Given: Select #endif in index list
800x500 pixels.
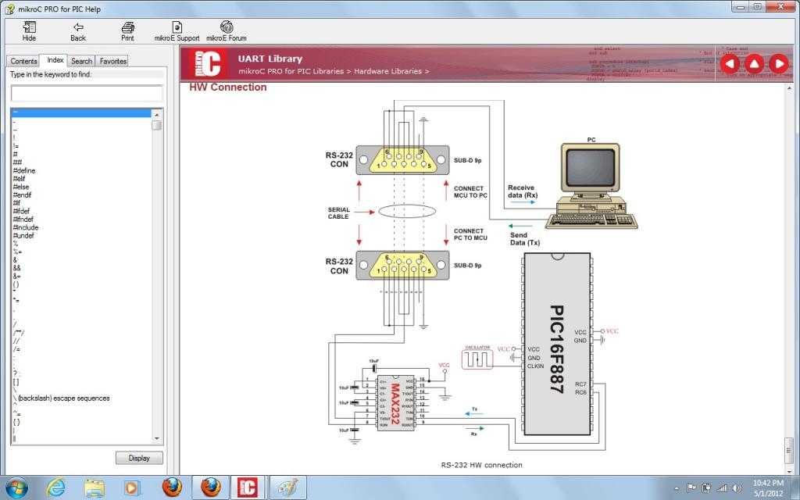Looking at the screenshot, I should coord(22,195).
